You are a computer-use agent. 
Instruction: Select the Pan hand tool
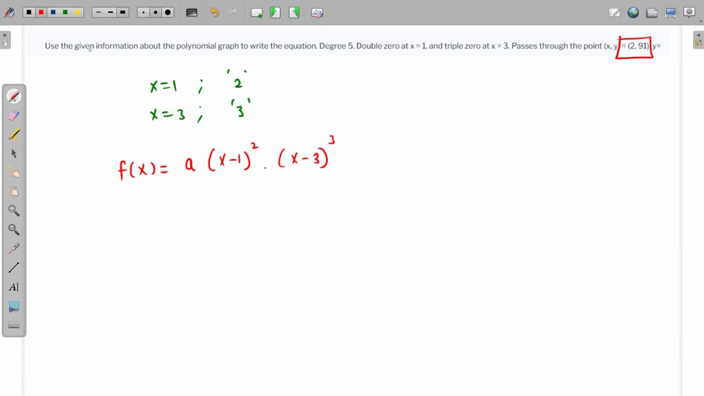[x=14, y=192]
